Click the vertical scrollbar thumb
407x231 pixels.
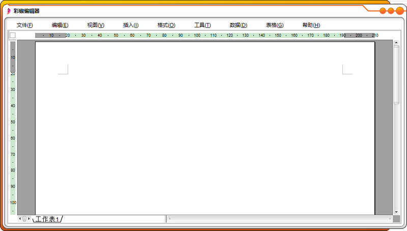click(x=396, y=75)
